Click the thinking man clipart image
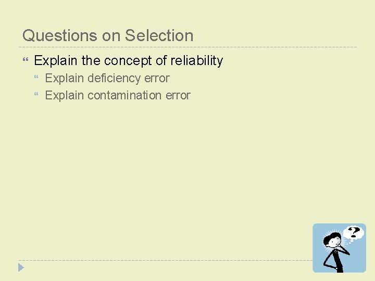The width and height of the screenshot is (375, 281). coord(339,248)
